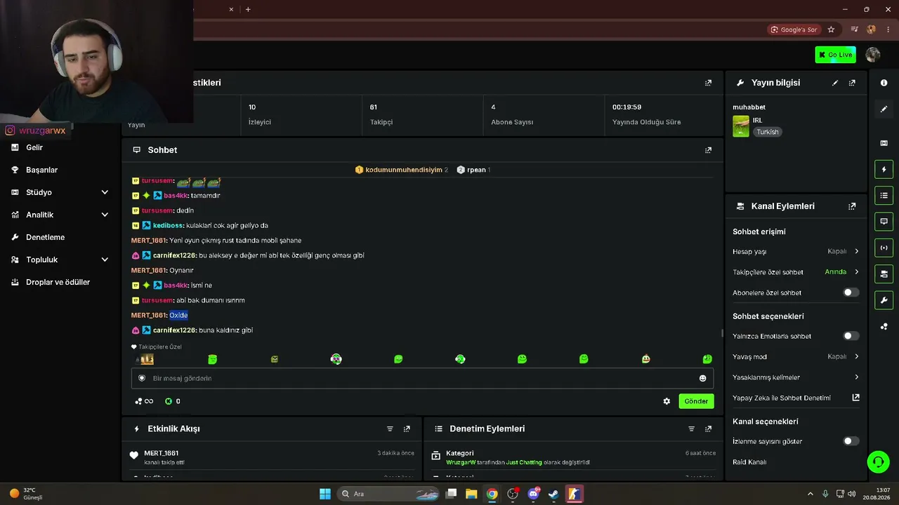Open Yapay Zeka ile Sohbet Denetimi
The width and height of the screenshot is (899, 505).
[x=796, y=398]
